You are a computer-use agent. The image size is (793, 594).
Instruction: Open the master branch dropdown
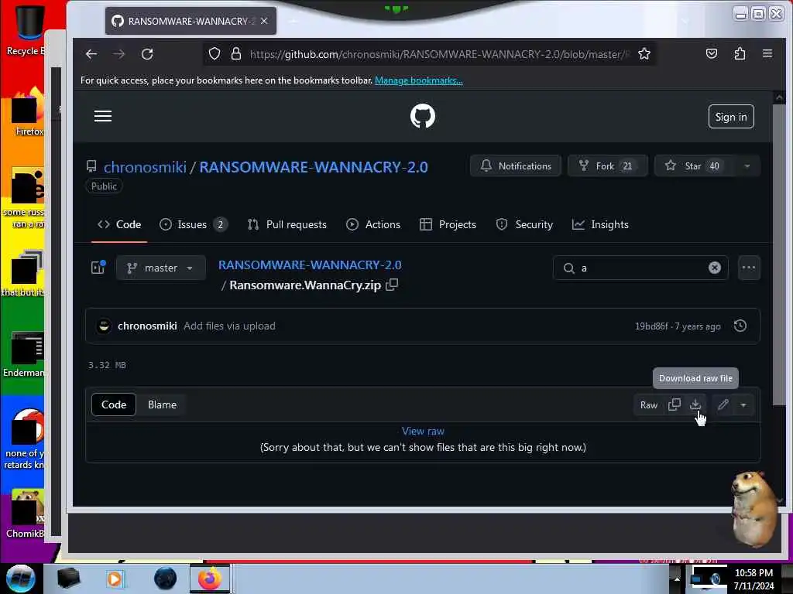click(161, 268)
